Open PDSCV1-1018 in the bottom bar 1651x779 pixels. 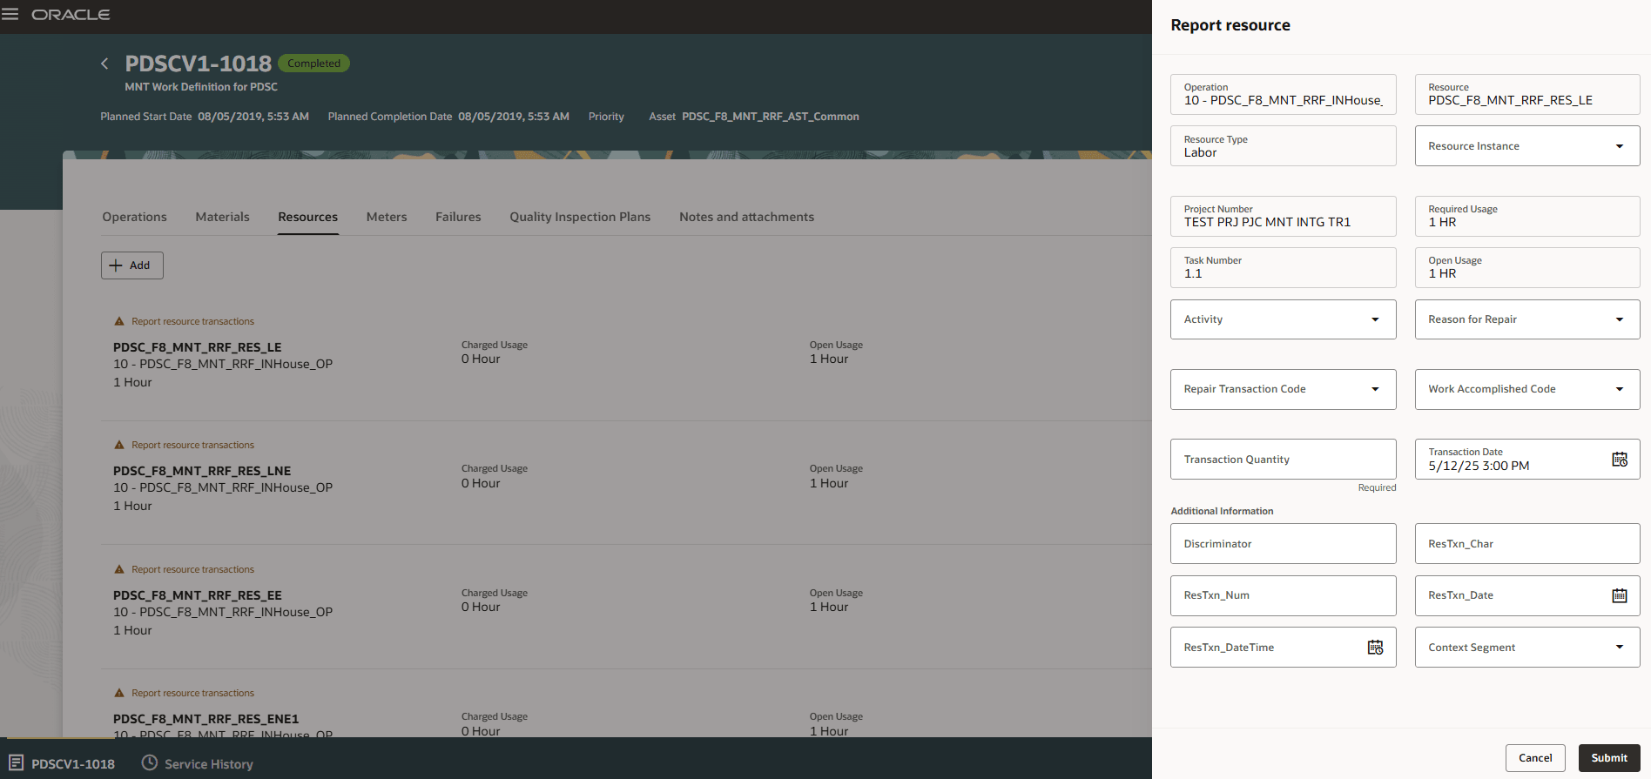(x=73, y=764)
